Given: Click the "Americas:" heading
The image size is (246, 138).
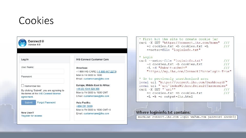Looking at the screenshot, I should point(82,68).
